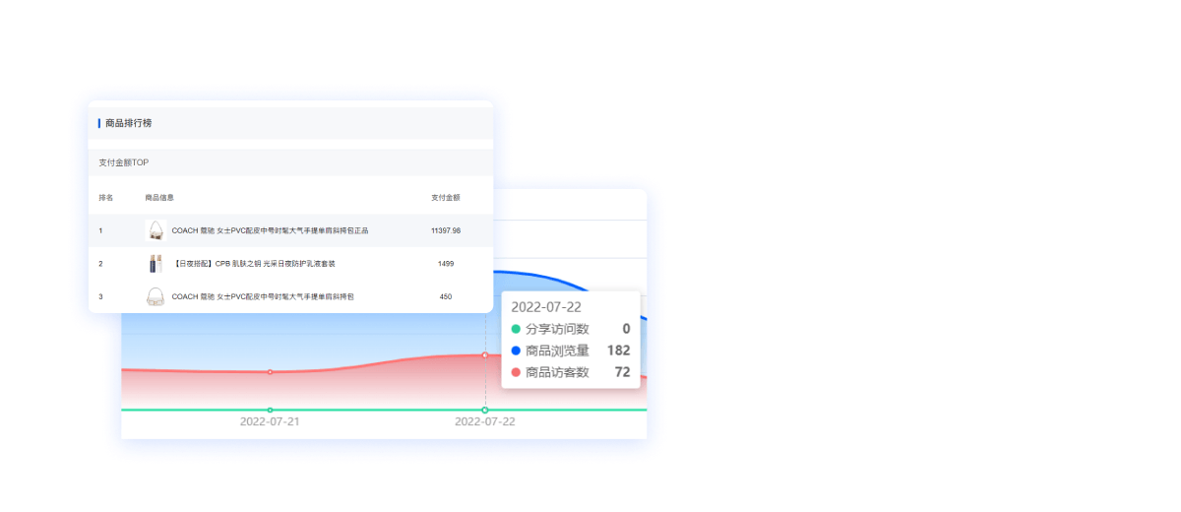Open the CPB 肌肤之钥 product thumbnail
Viewport: 1181px width, 512px height.
155,264
